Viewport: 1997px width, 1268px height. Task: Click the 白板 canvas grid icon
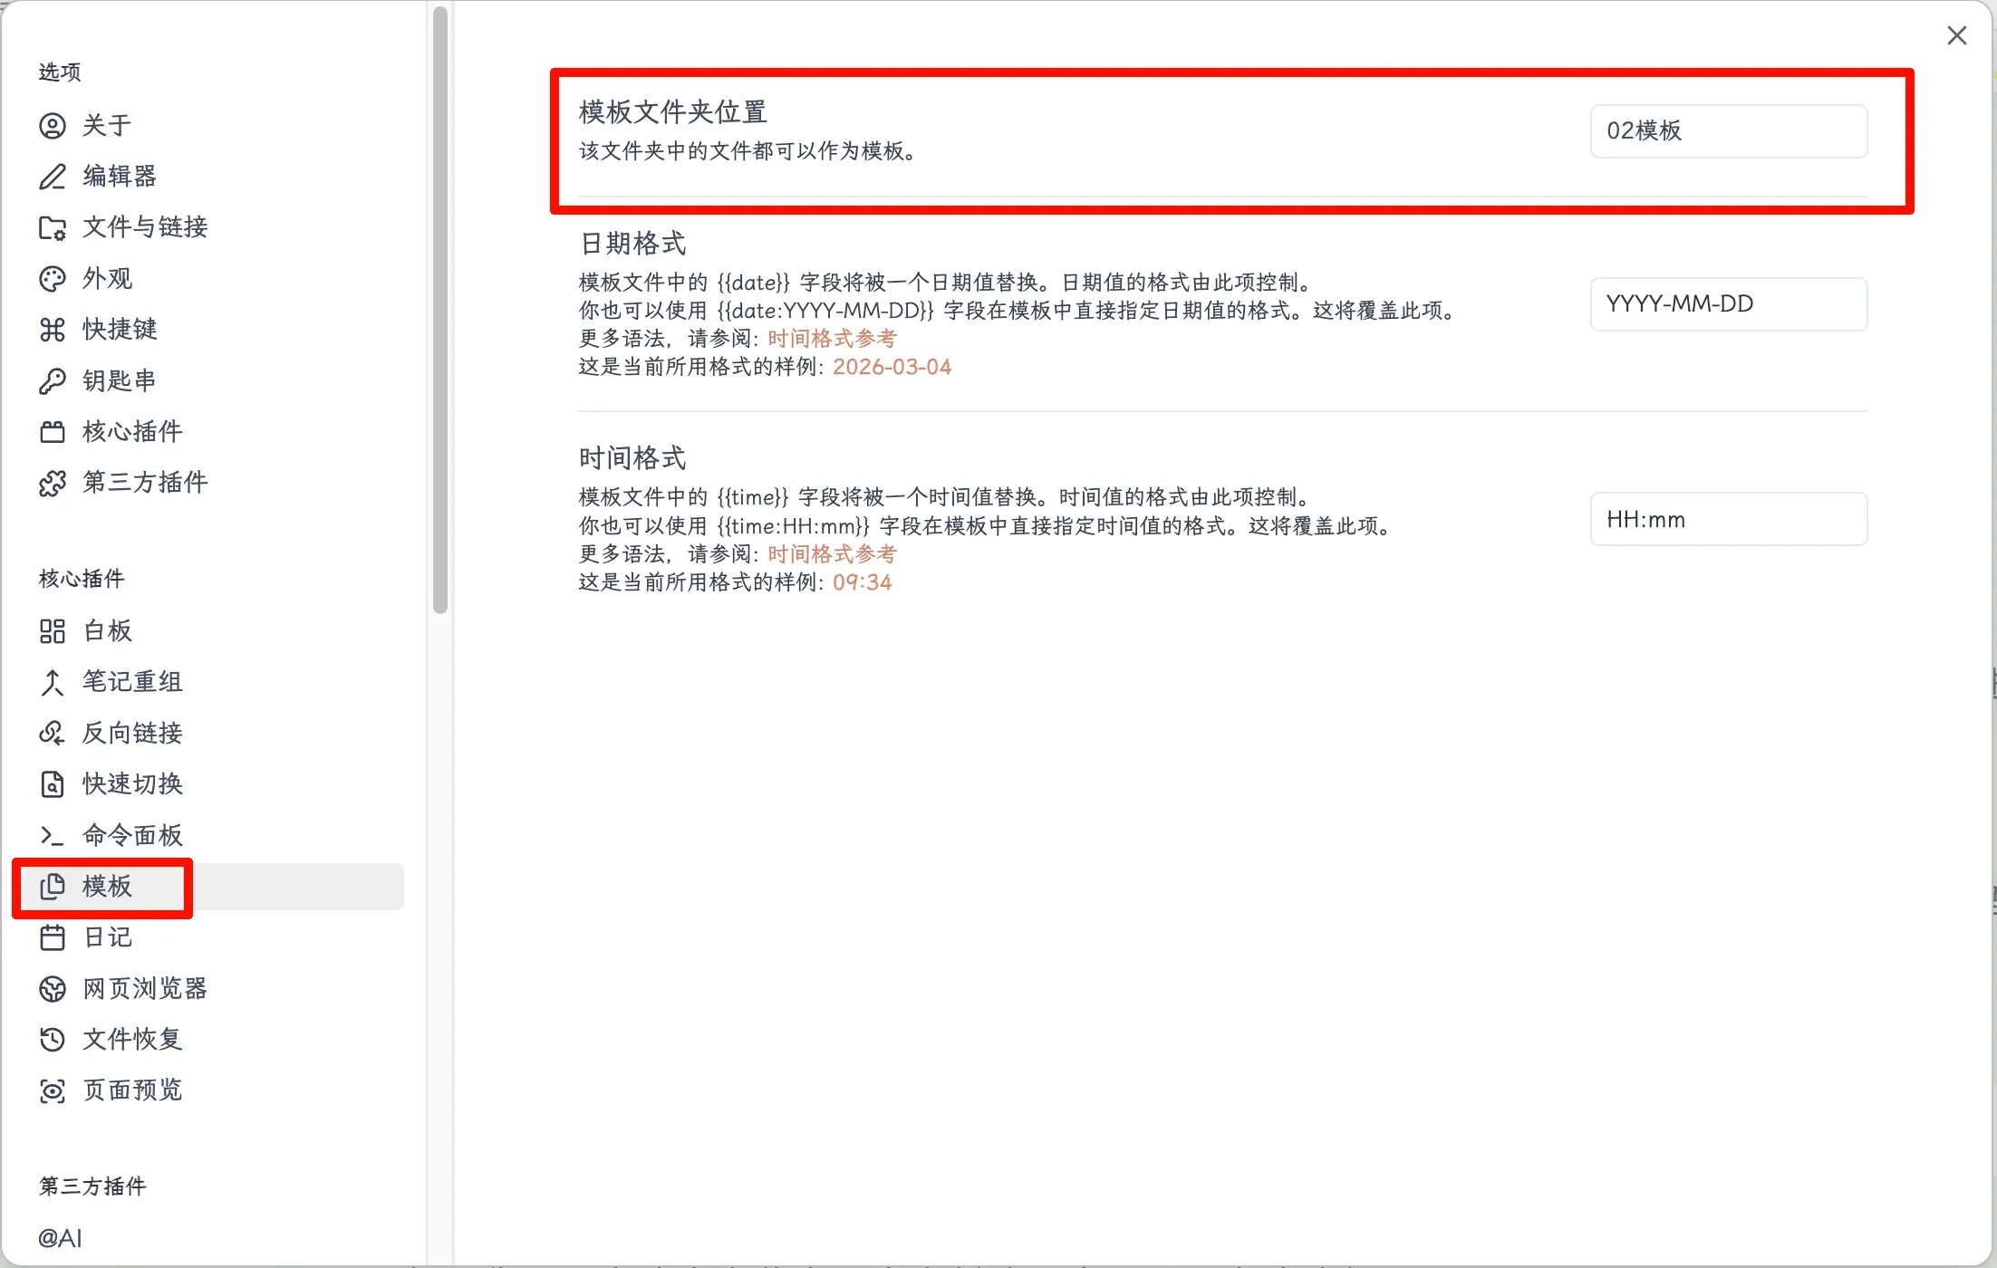tap(53, 631)
